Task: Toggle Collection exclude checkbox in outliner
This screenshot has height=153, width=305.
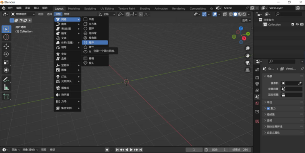Action: pos(293,25)
